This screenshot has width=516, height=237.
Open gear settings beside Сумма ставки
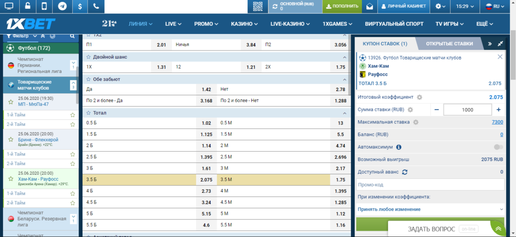coord(410,110)
